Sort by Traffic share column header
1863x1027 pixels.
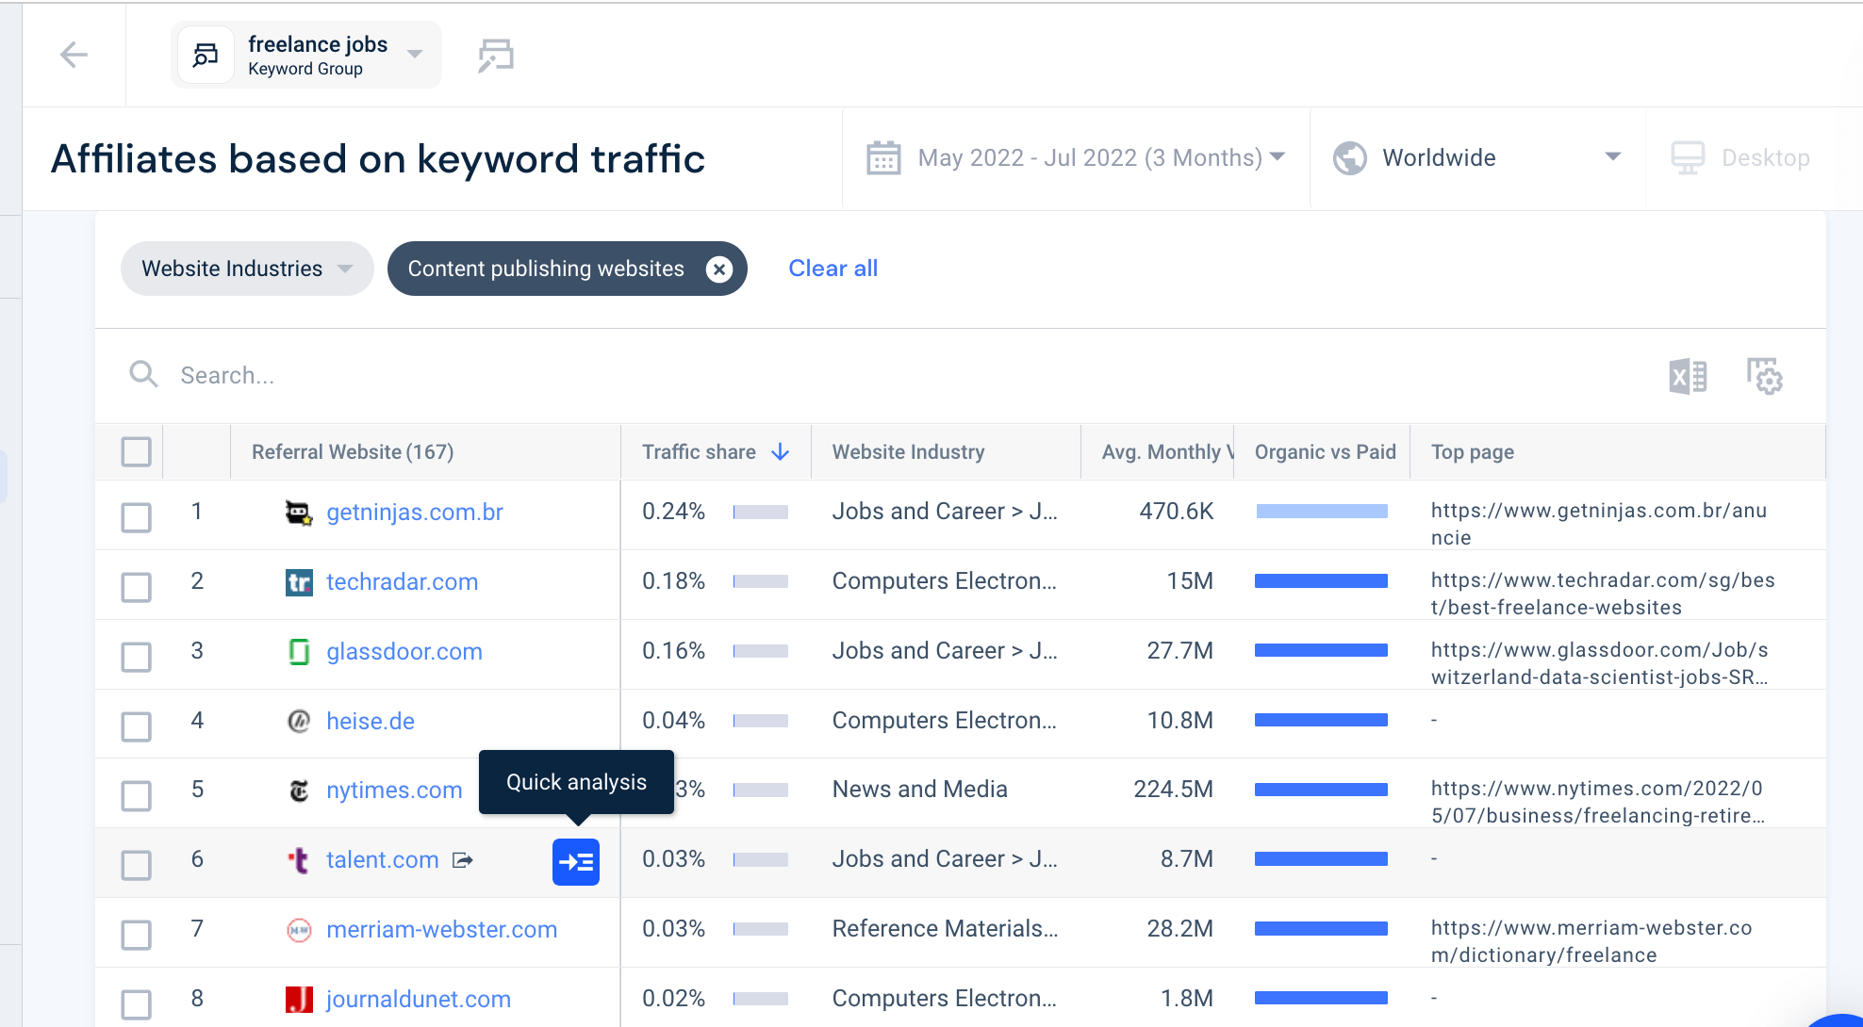pyautogui.click(x=699, y=452)
